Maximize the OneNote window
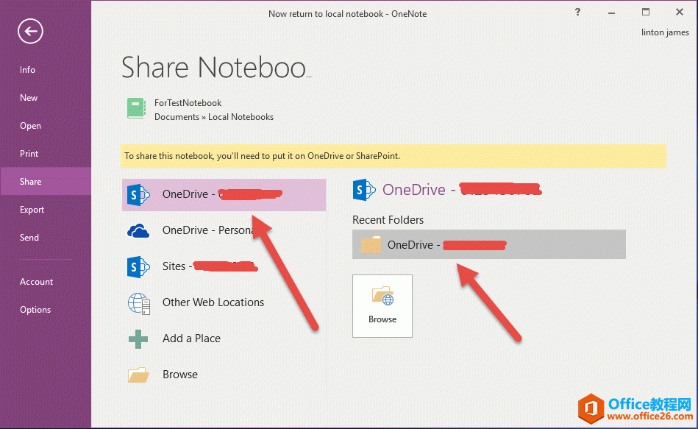Viewport: 698px width, 429px height. coord(646,12)
